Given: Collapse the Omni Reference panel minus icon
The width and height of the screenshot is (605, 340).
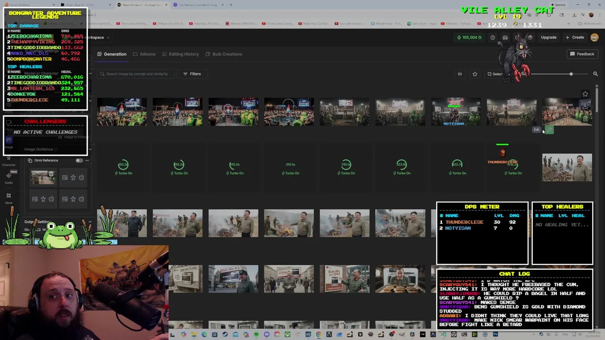Looking at the screenshot, I should (x=87, y=161).
